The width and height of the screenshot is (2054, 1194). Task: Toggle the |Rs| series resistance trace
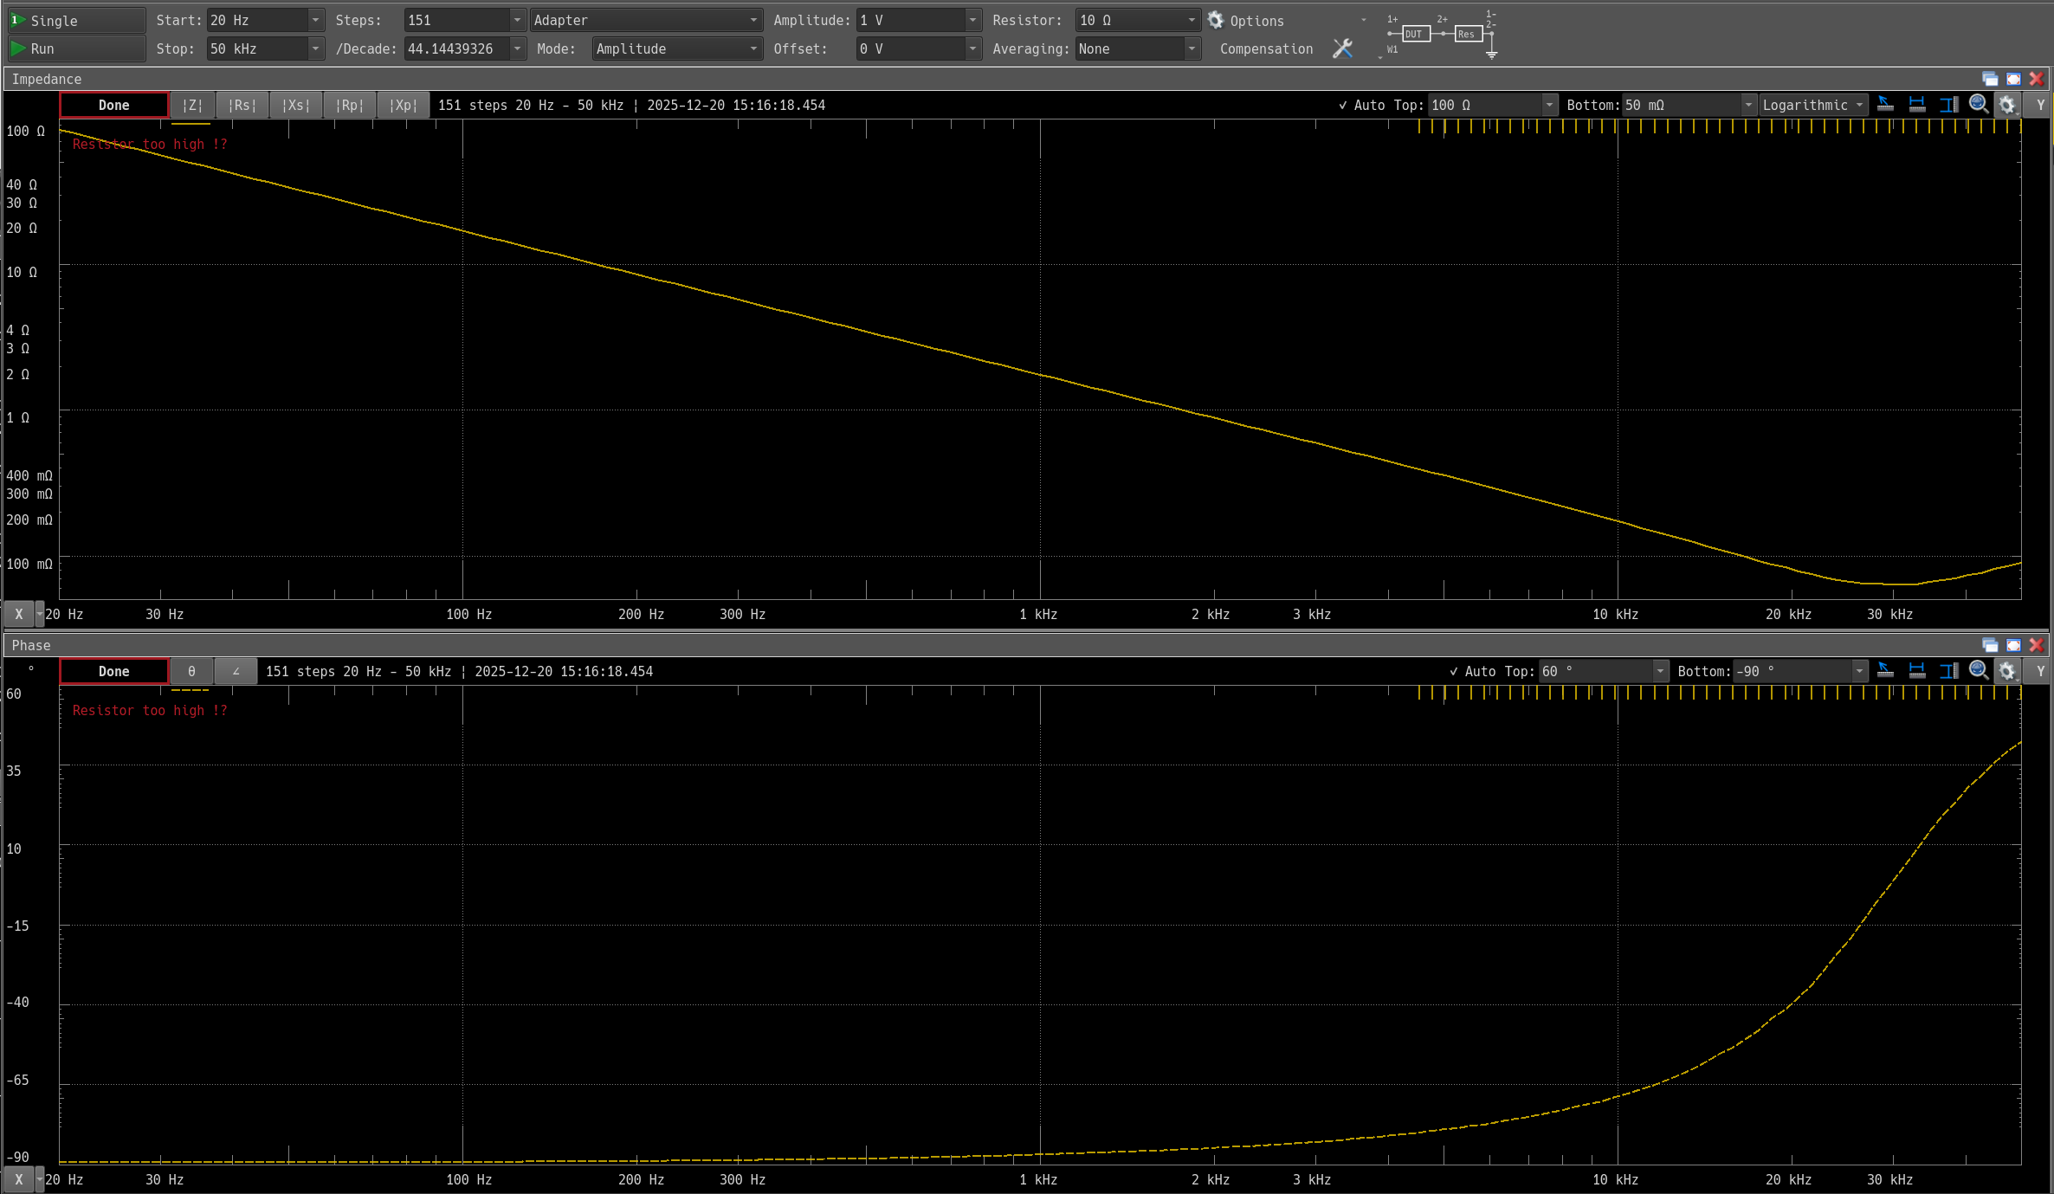point(242,105)
